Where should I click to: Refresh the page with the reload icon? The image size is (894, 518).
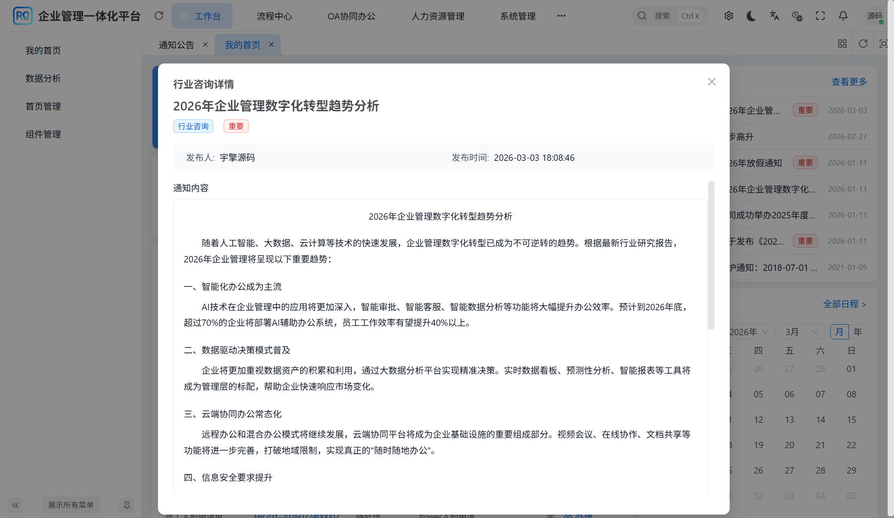click(x=159, y=15)
